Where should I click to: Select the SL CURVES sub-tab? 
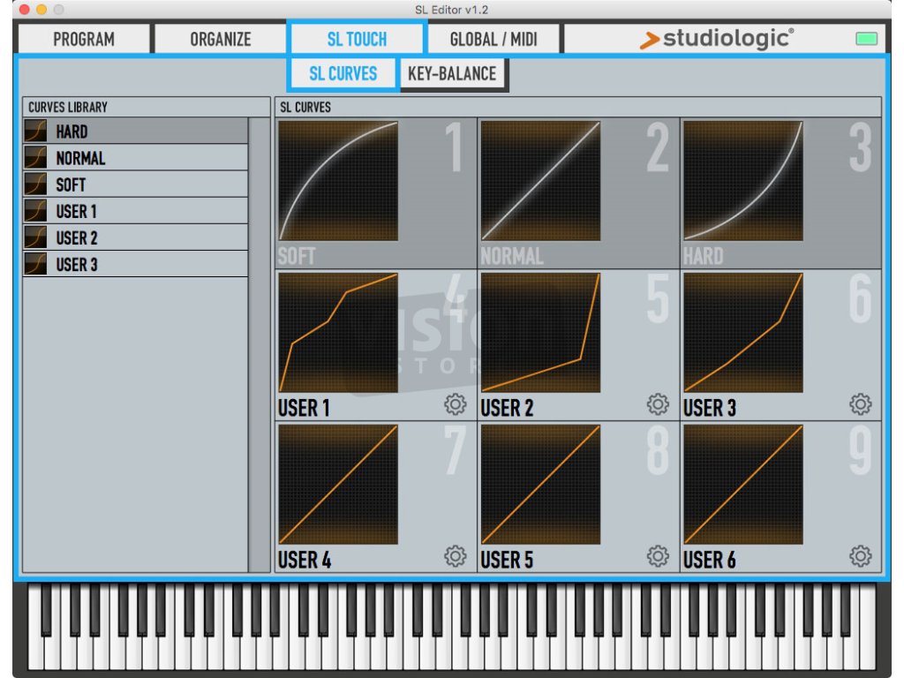coord(343,73)
